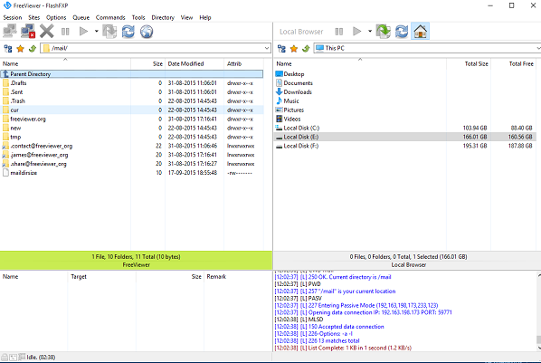This screenshot has height=363, width=541.
Task: Select Videos in local browser
Action: (405, 119)
